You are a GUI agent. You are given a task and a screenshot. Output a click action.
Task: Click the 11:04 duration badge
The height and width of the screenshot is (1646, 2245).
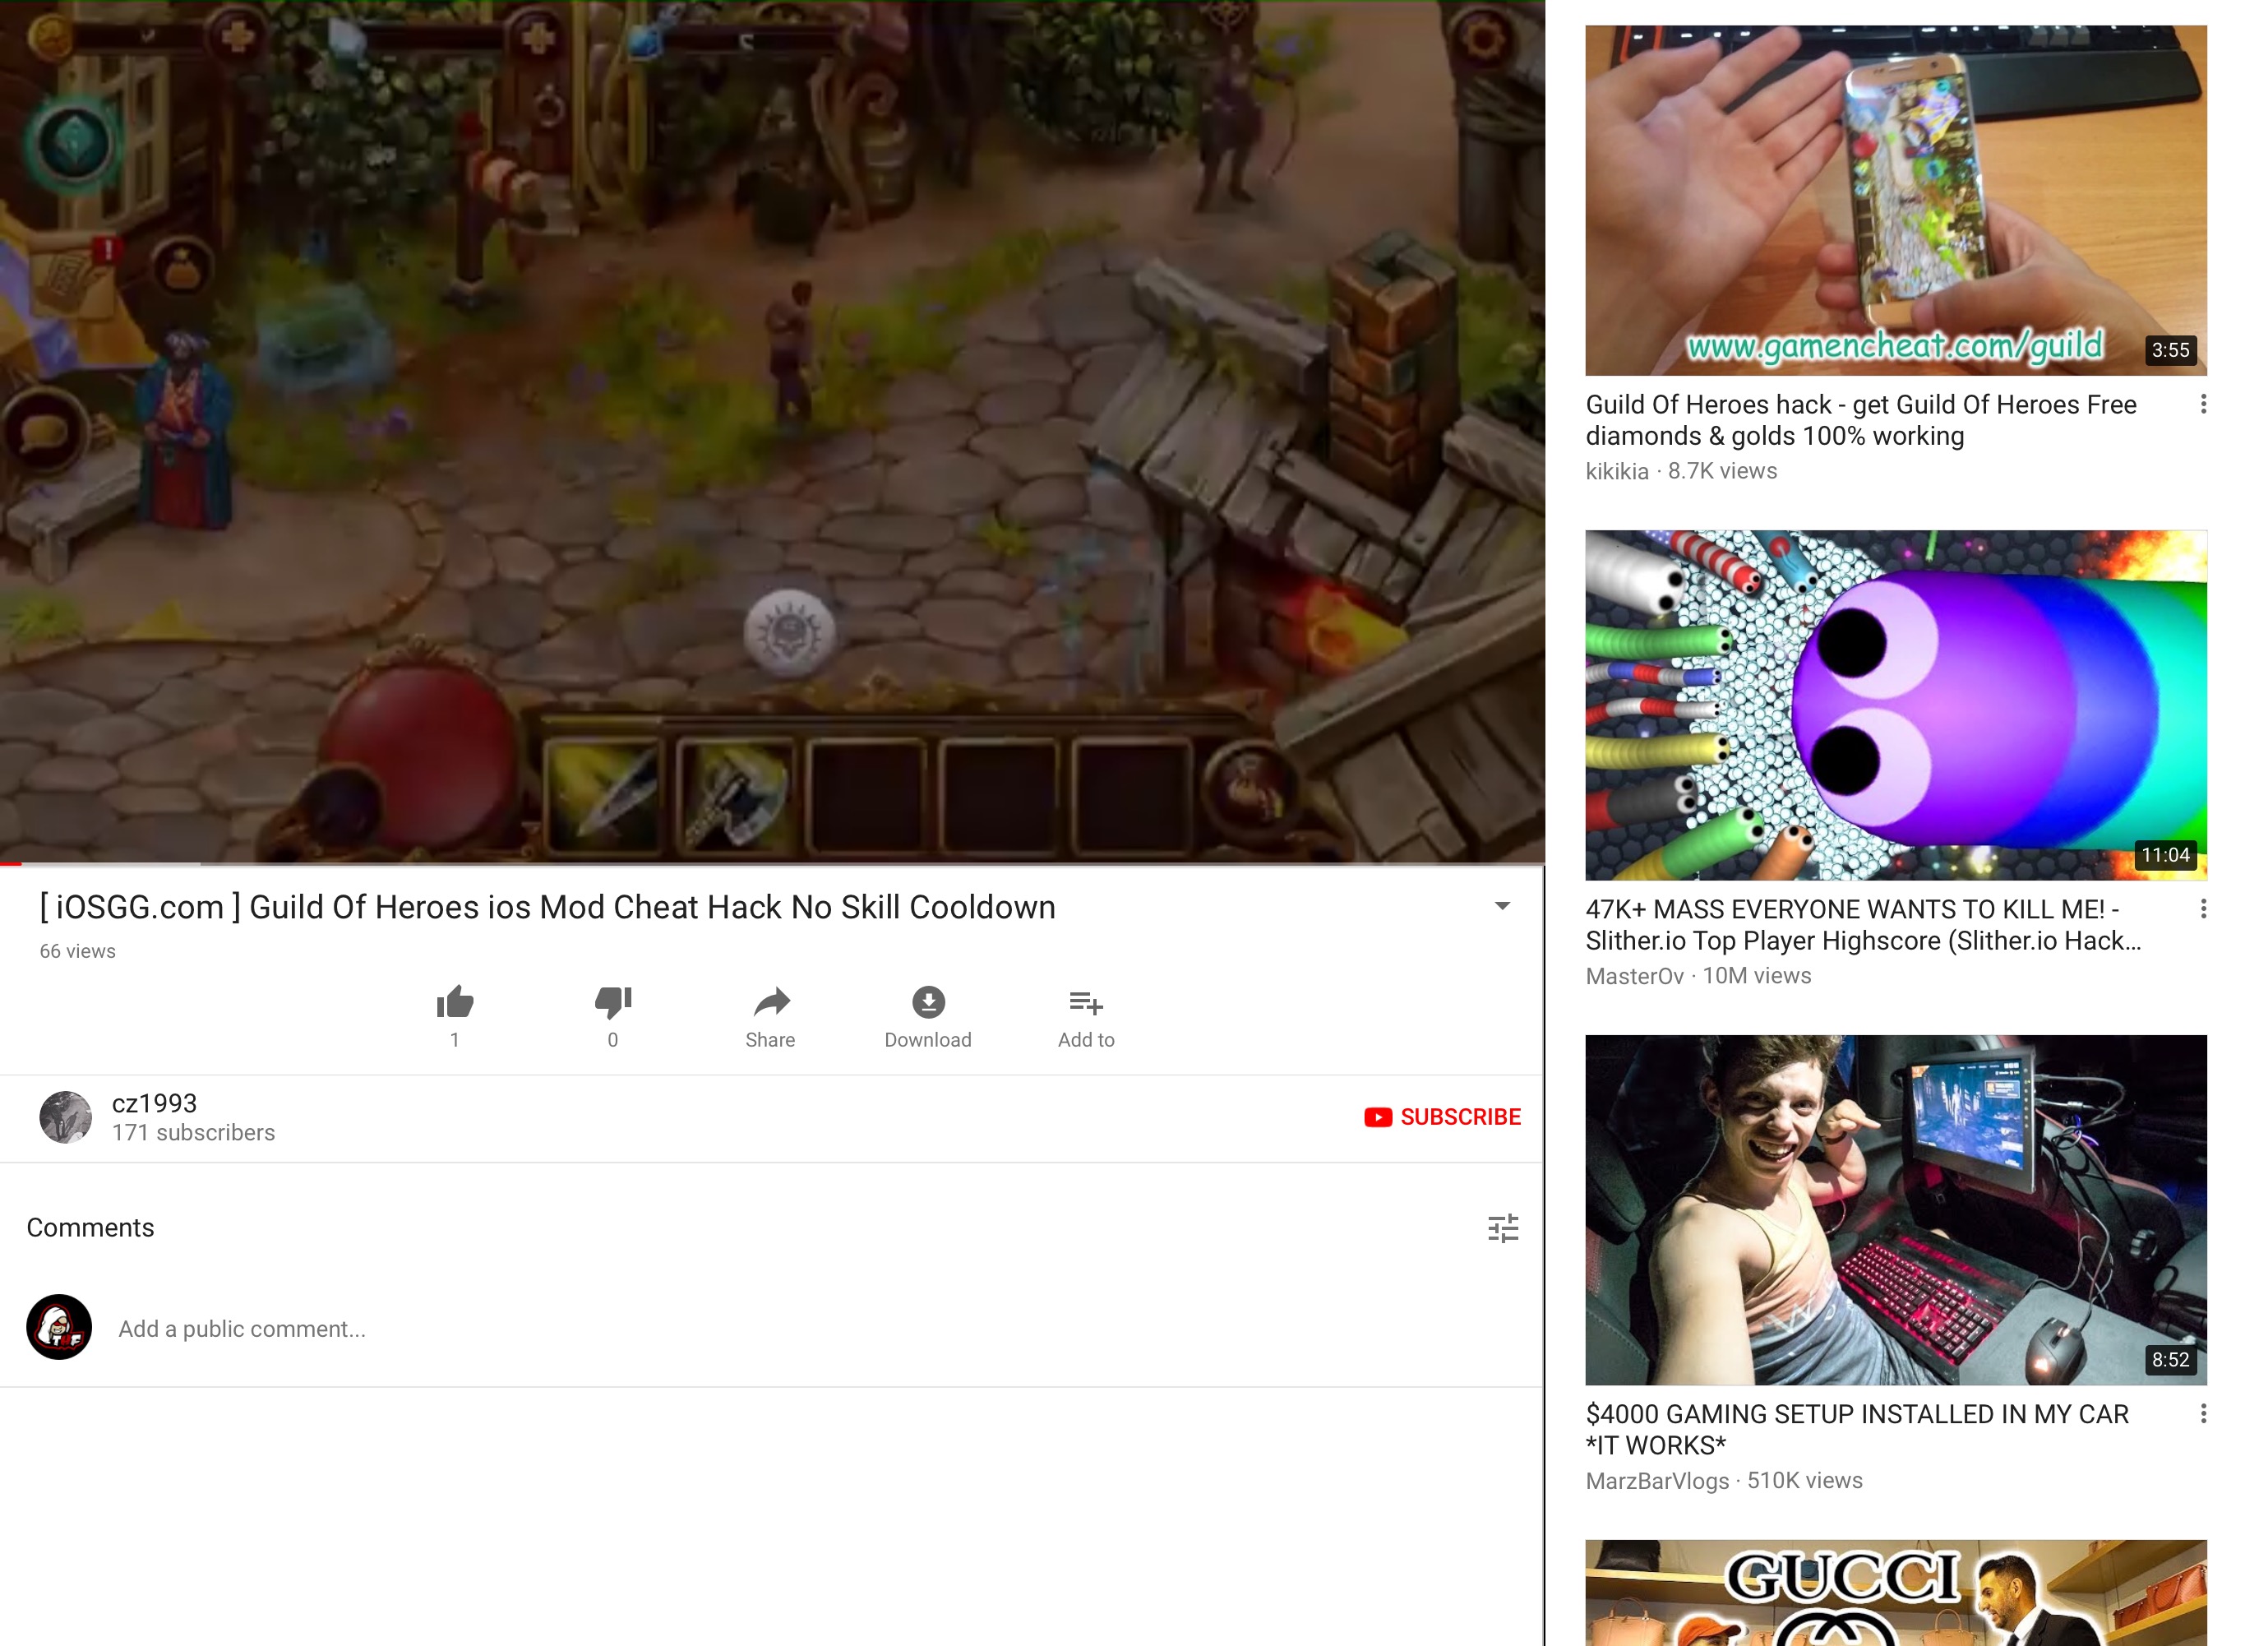[x=2165, y=855]
